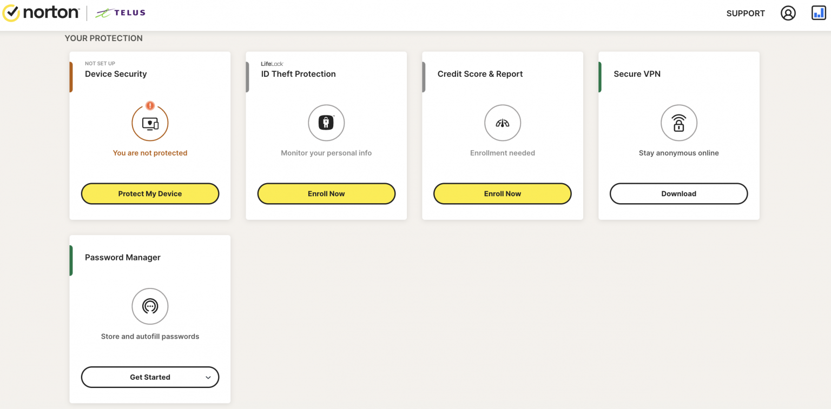Click the Device Security monitor shield icon

point(150,124)
